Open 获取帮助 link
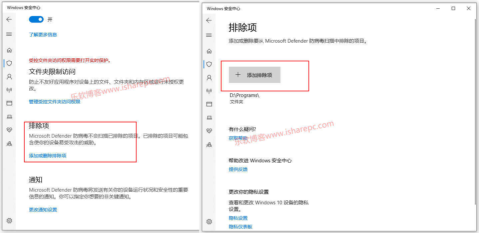The width and height of the screenshot is (479, 233). [238, 138]
